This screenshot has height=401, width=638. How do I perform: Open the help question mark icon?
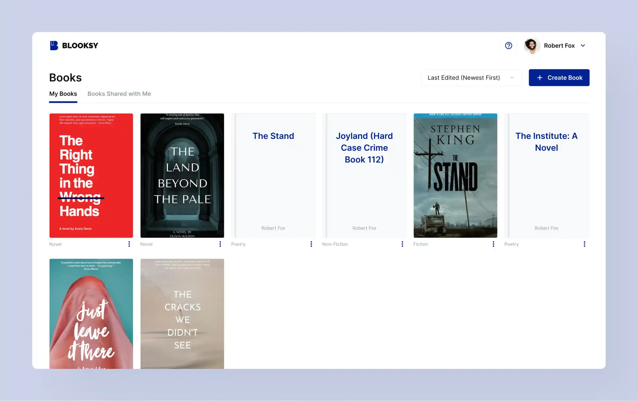(x=509, y=46)
